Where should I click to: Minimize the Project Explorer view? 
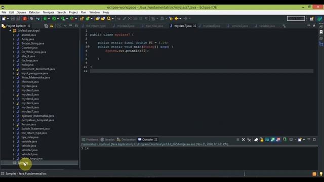tap(71, 26)
